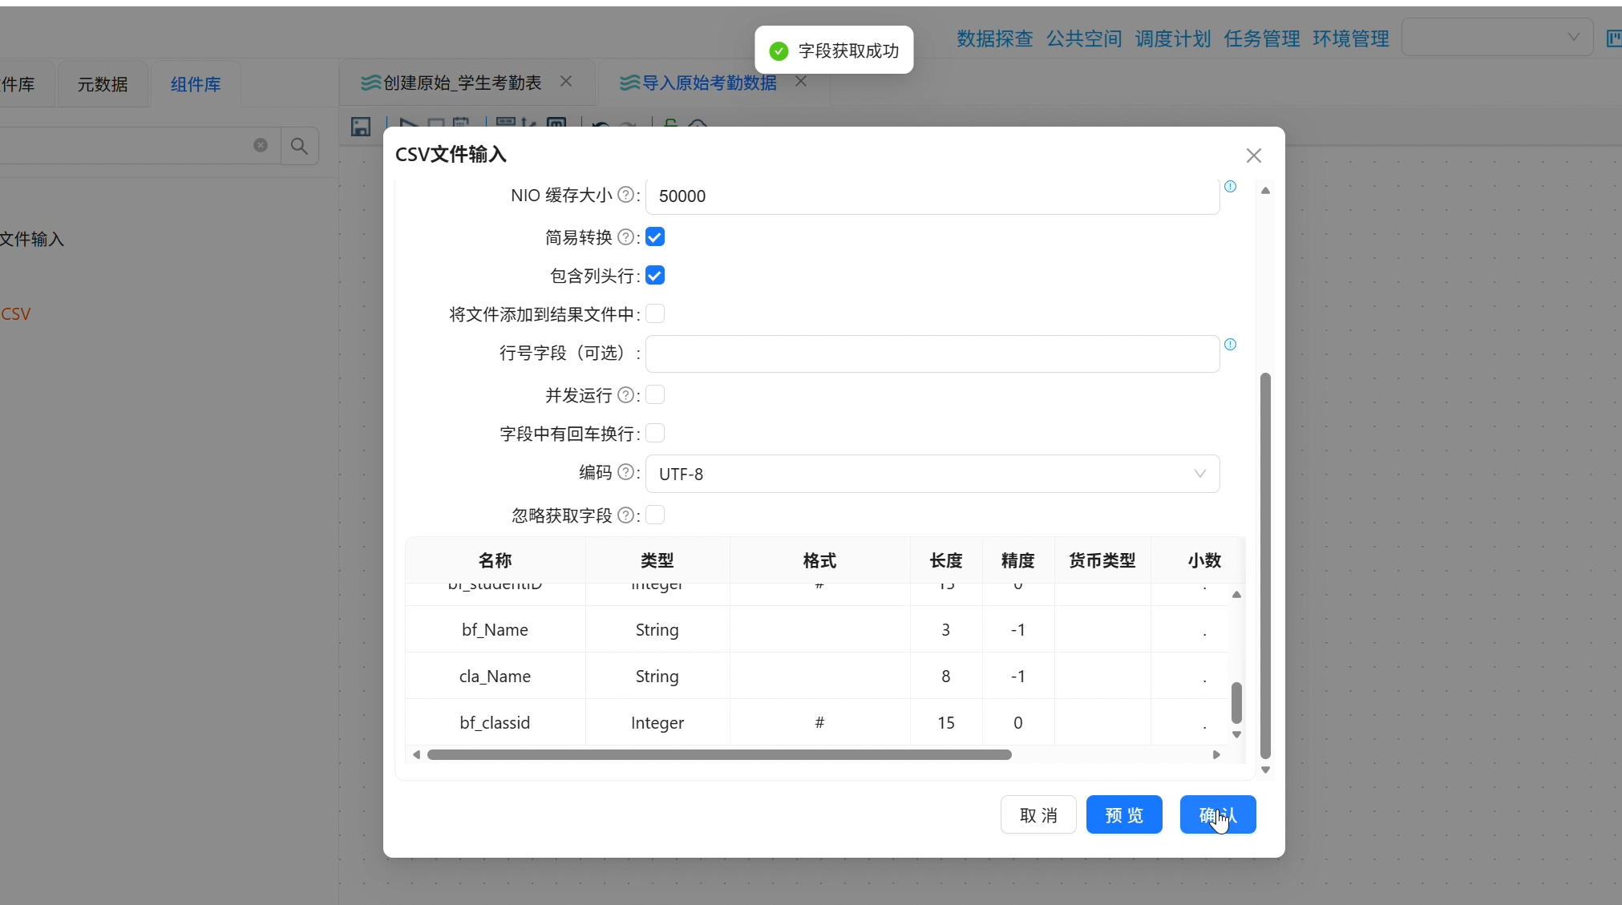This screenshot has height=905, width=1622.
Task: Click the 名称 column header
Action: pos(495,560)
